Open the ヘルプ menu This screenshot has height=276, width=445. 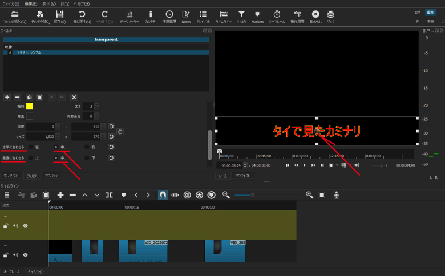point(82,3)
